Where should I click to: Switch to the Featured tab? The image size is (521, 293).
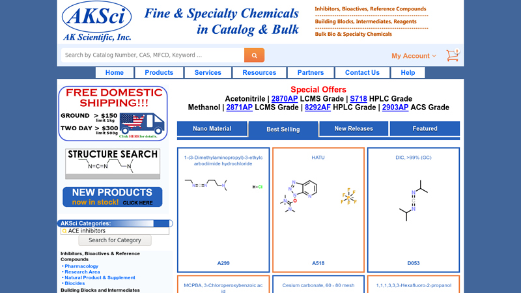click(425, 129)
